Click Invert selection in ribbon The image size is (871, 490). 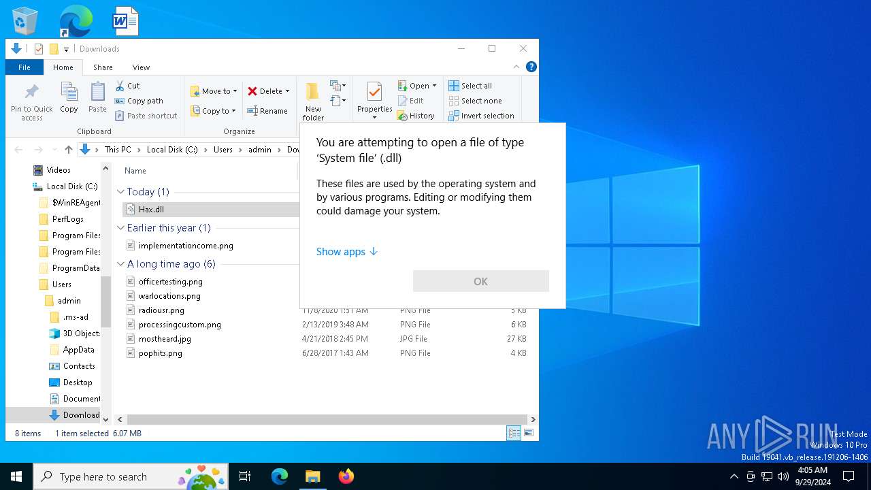click(481, 116)
